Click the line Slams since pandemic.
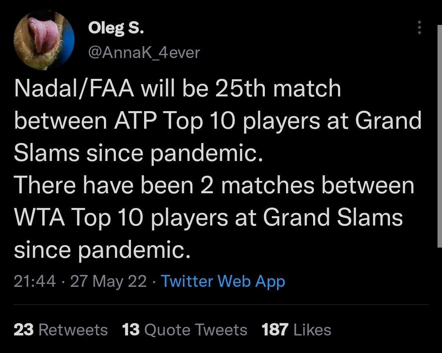The width and height of the screenshot is (442, 353). point(138,153)
